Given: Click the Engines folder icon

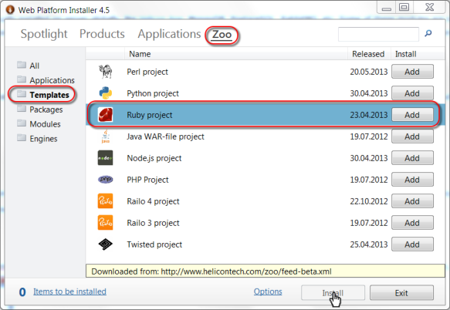Looking at the screenshot, I should click(x=22, y=138).
